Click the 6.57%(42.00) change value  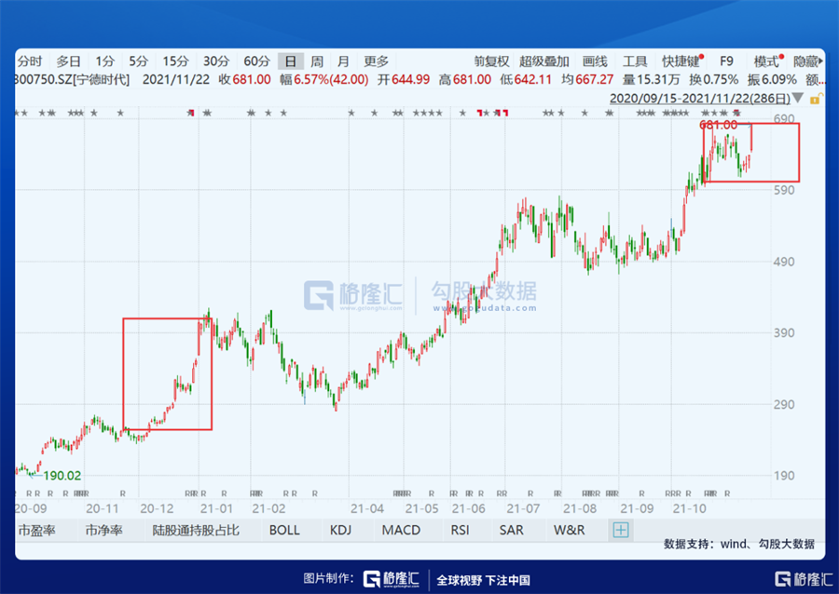[x=331, y=79]
